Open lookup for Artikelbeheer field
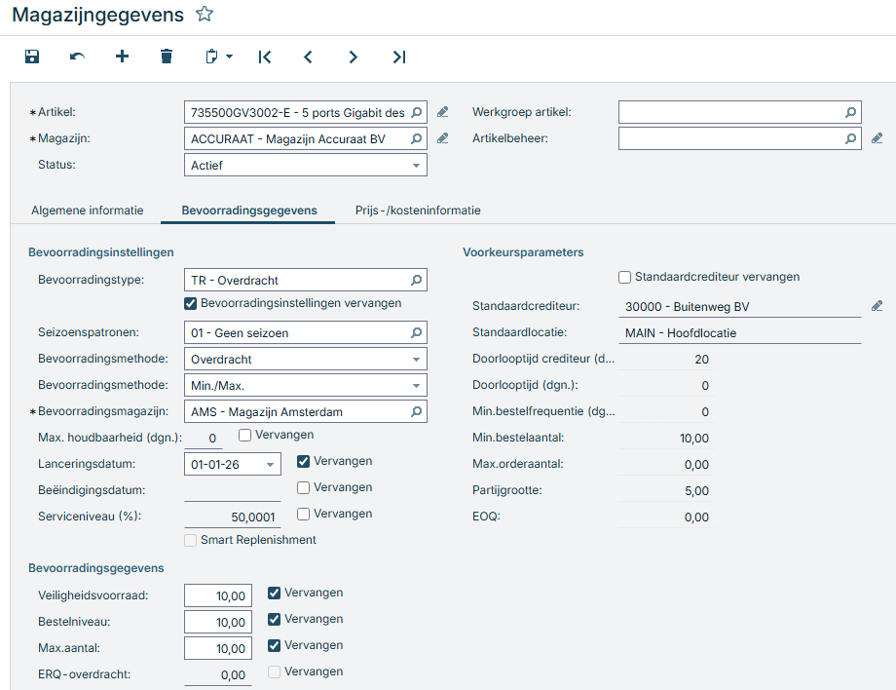Screen dimensions: 896x690 coord(851,138)
